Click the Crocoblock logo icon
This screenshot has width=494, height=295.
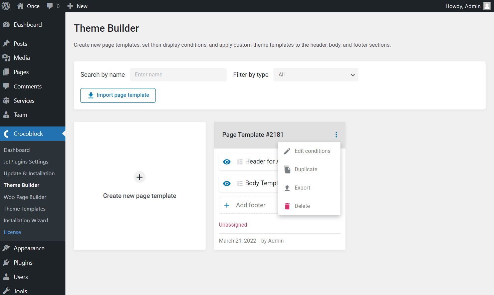[x=6, y=134]
